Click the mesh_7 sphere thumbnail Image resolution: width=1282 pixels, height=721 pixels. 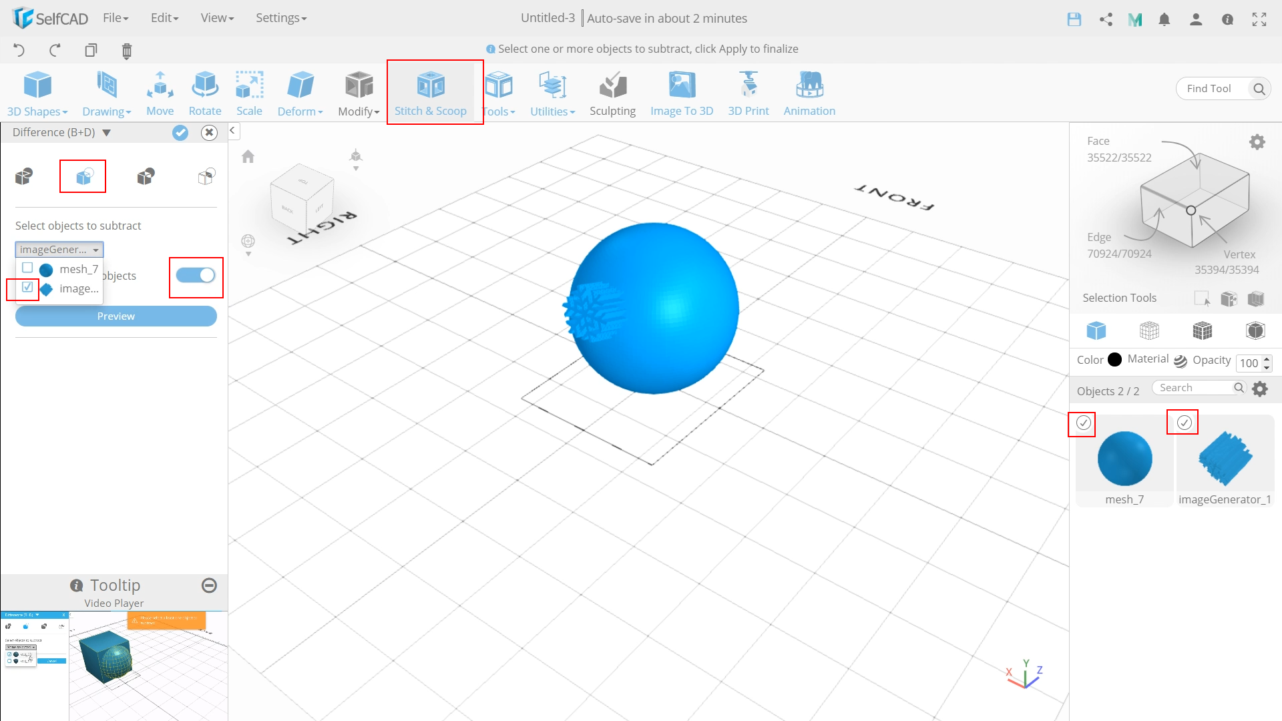pos(1125,458)
